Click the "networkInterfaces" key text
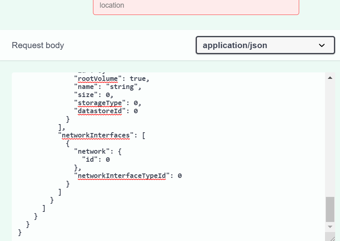The height and width of the screenshot is (241, 340). point(96,135)
